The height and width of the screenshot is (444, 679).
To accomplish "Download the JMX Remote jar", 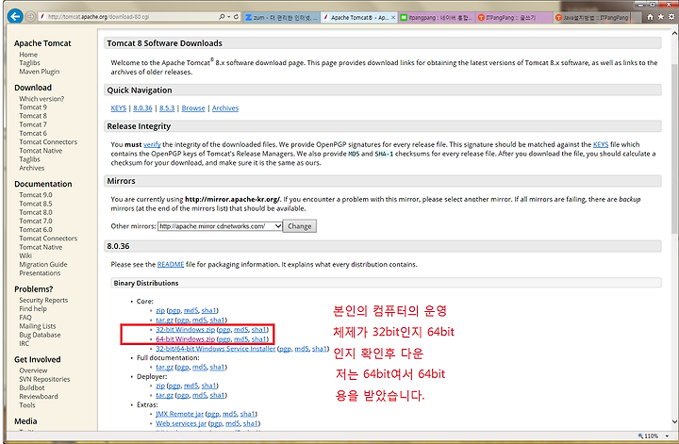I will (180, 414).
